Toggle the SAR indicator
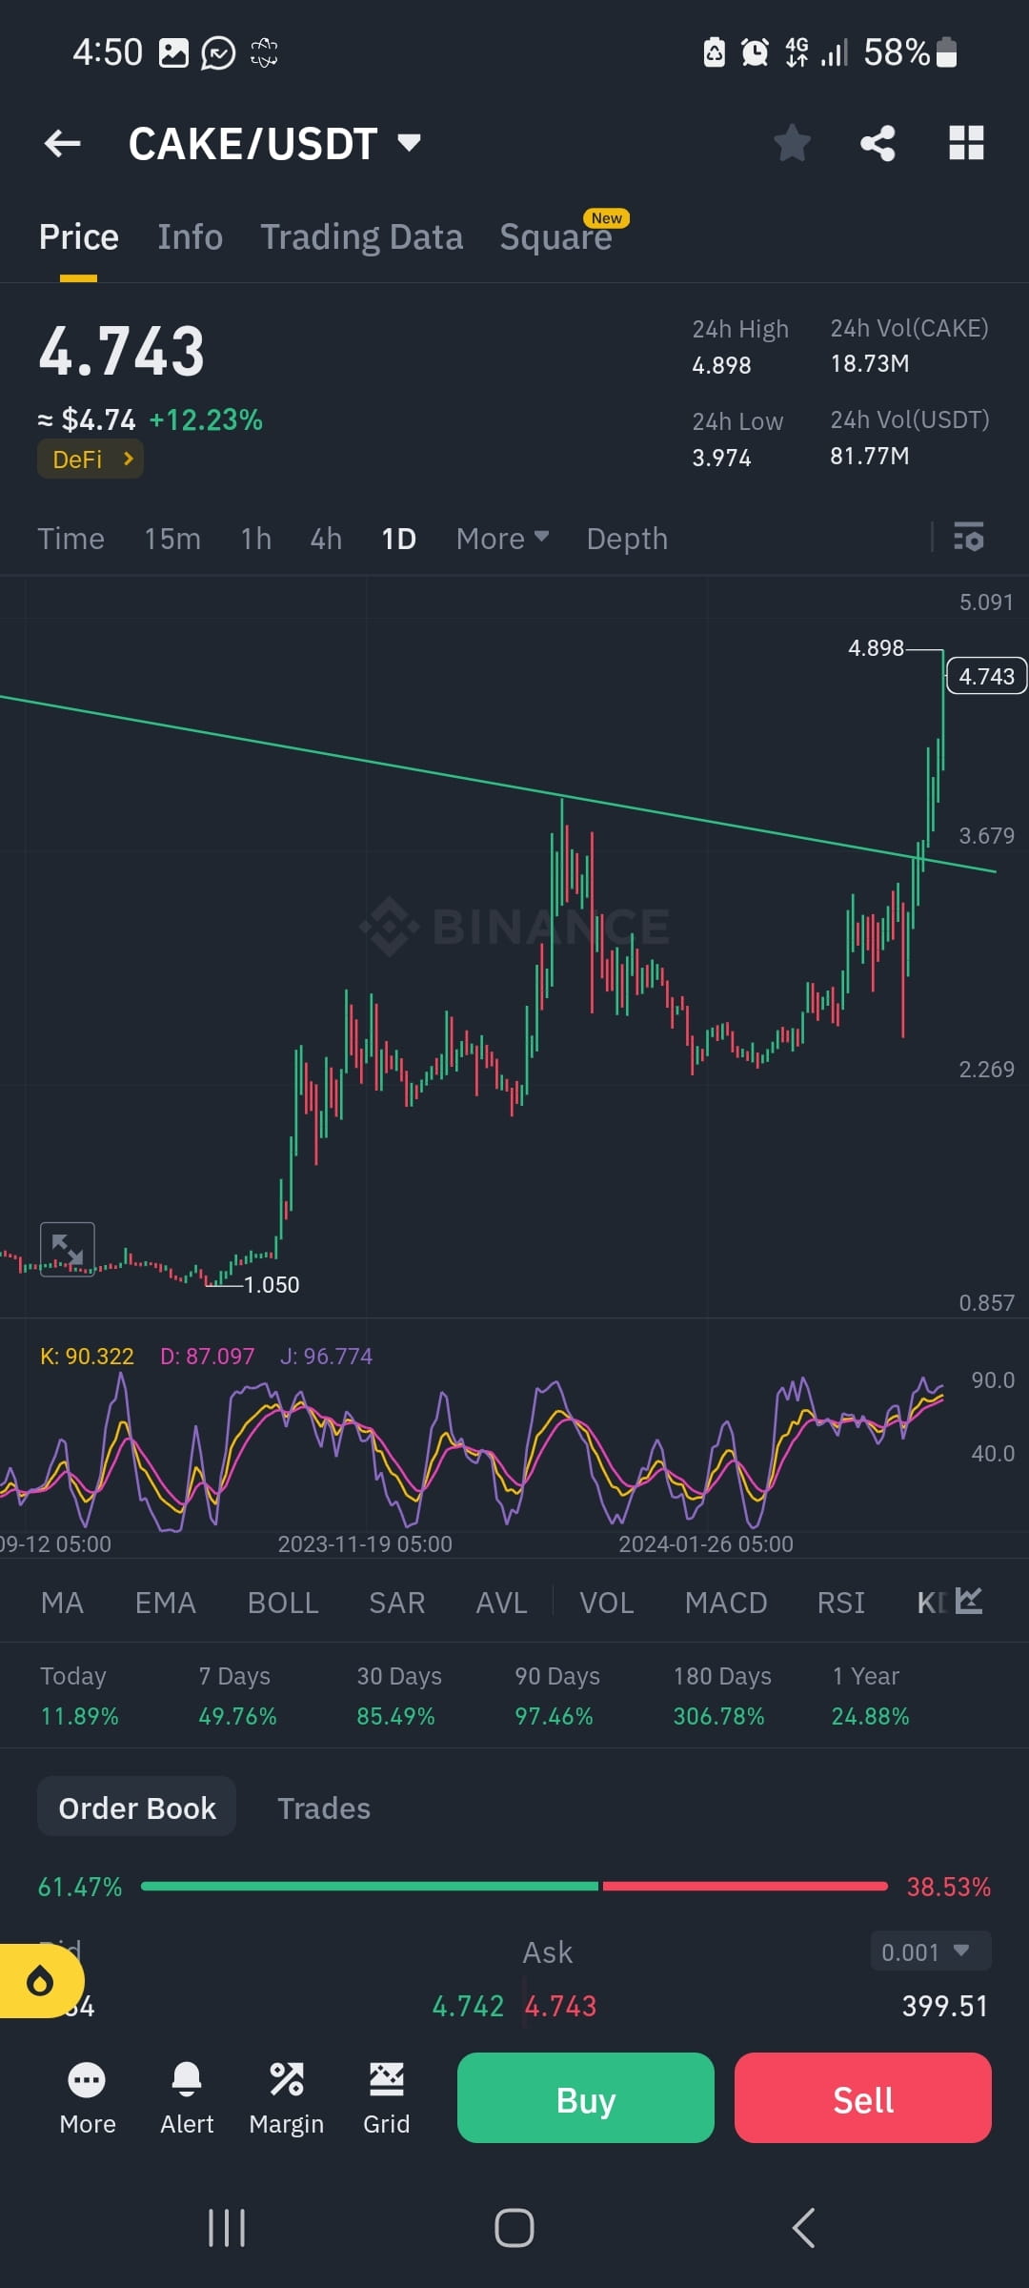The height and width of the screenshot is (2288, 1029). click(397, 1603)
